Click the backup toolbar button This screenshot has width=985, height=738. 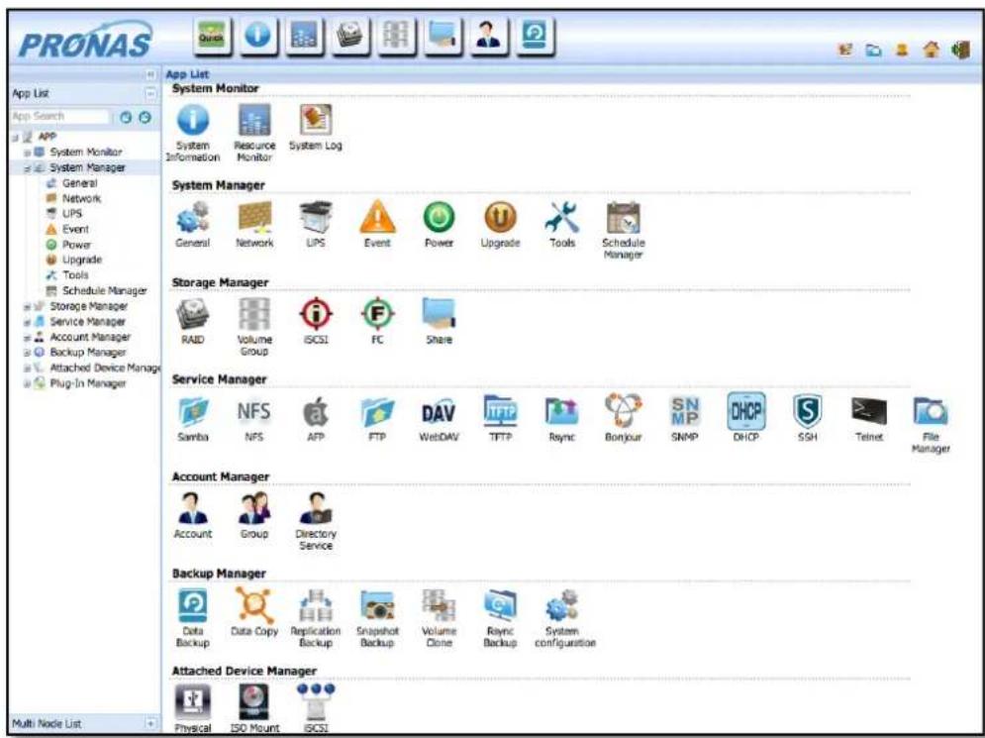[x=536, y=37]
